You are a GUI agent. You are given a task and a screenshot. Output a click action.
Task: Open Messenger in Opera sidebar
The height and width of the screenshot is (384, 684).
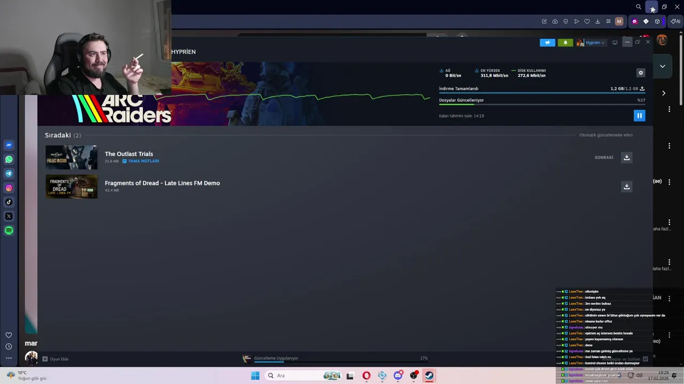pyautogui.click(x=9, y=145)
